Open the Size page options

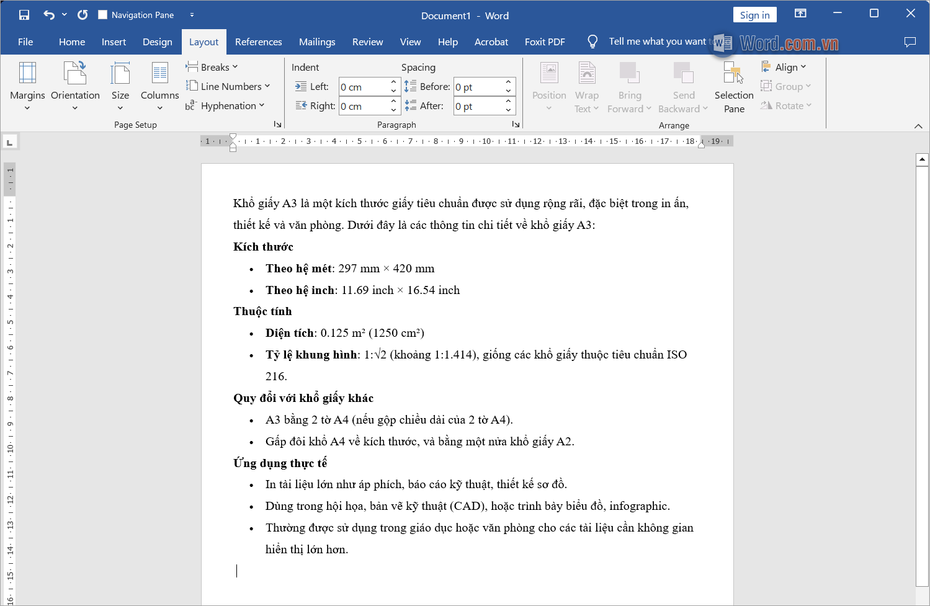[120, 86]
